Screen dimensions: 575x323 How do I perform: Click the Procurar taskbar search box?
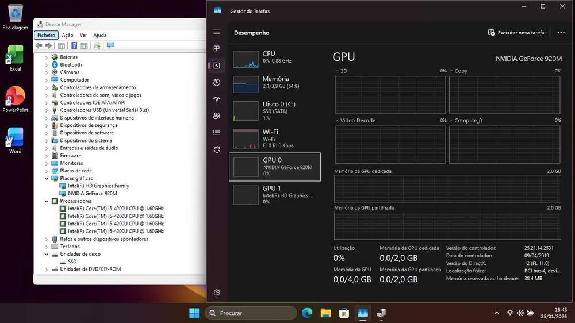tap(251, 313)
